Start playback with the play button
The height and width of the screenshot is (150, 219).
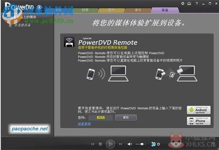pos(110,144)
